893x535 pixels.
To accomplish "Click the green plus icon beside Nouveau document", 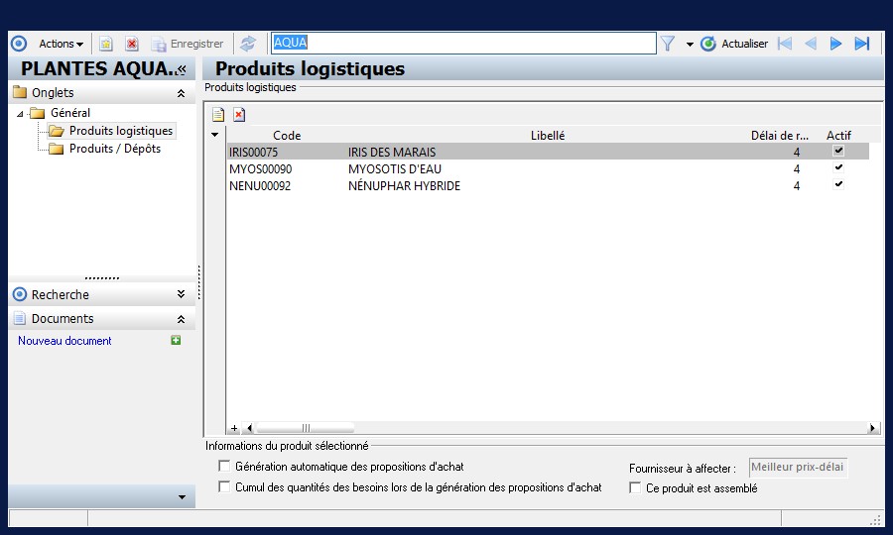I will (176, 340).
